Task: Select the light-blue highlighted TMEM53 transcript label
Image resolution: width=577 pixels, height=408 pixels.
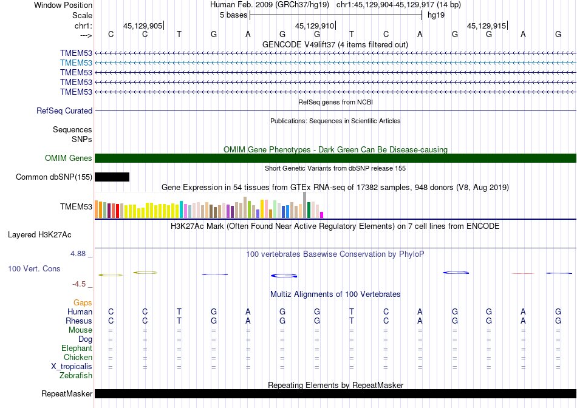Action: [76, 63]
